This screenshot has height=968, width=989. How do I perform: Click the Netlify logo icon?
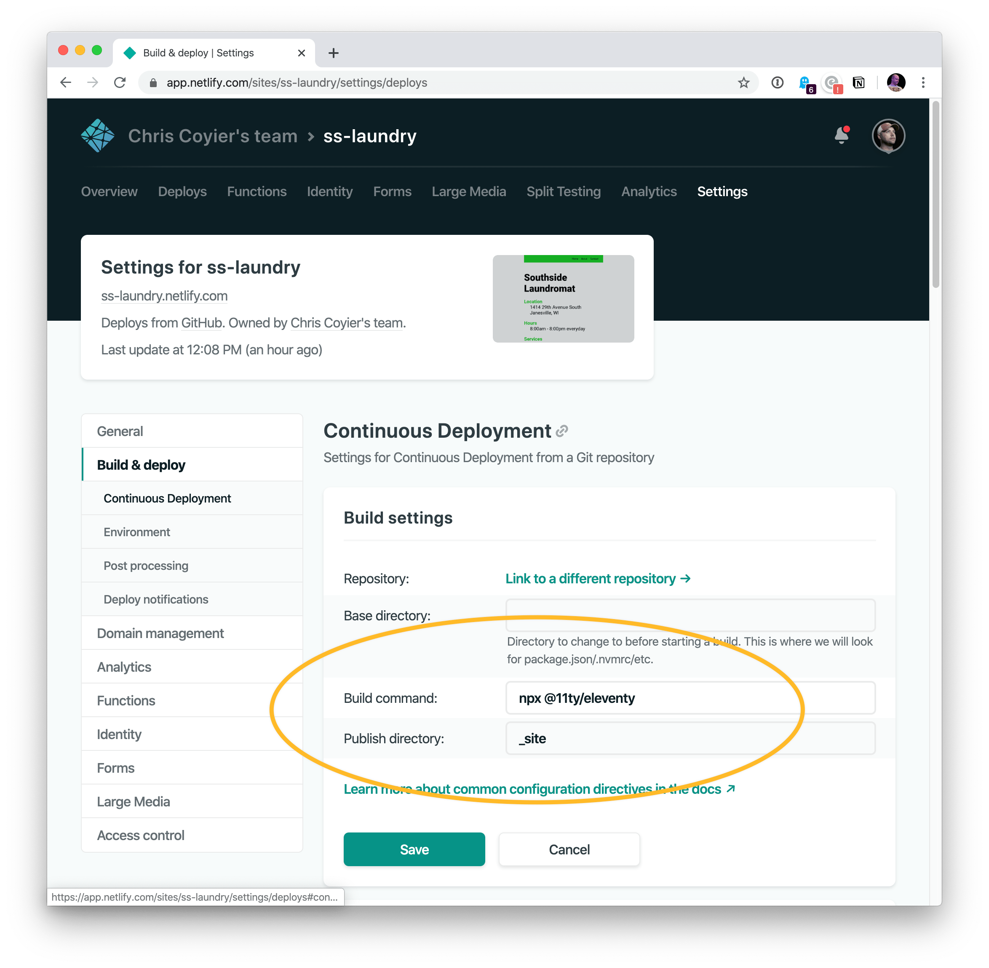(x=98, y=136)
